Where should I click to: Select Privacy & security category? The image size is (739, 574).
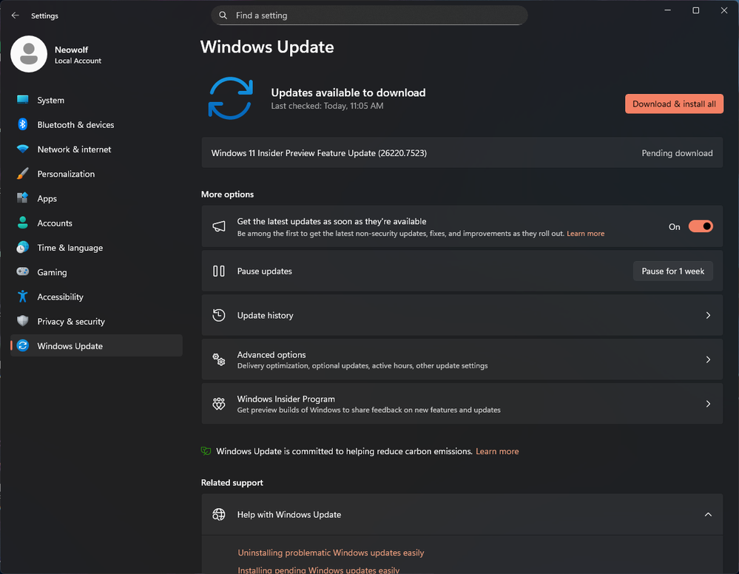(x=97, y=321)
